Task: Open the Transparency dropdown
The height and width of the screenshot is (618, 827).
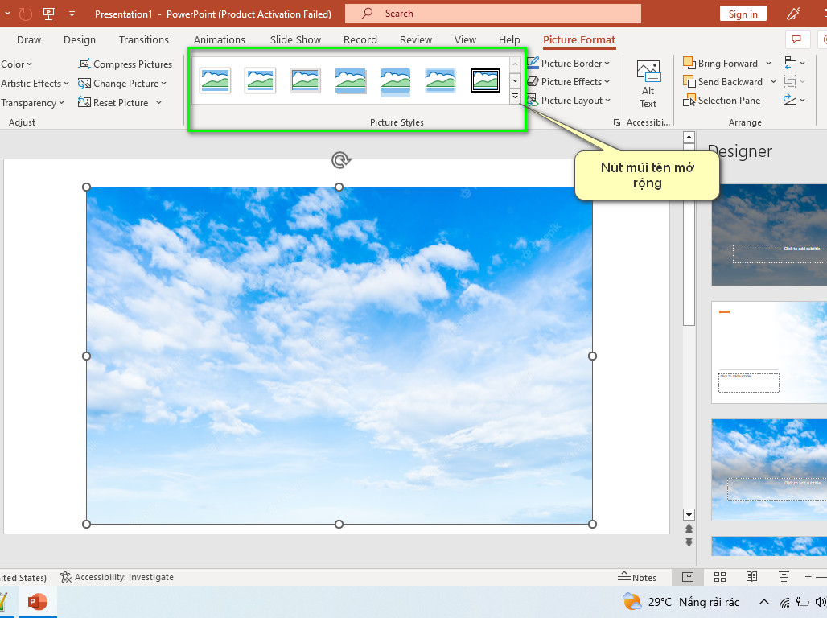Action: point(33,103)
